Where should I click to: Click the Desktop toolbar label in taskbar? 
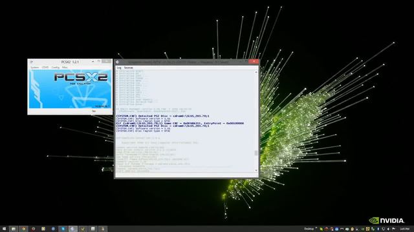pyautogui.click(x=309, y=229)
